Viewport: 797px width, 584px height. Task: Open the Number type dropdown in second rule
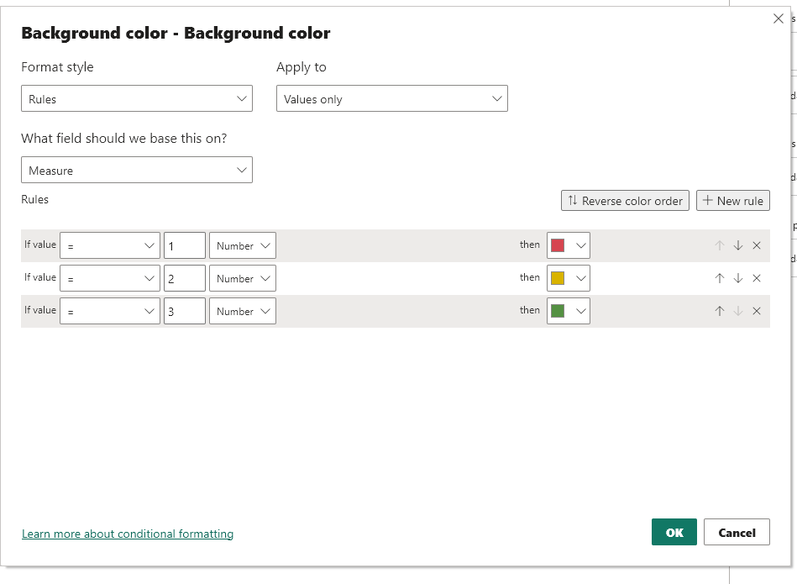[x=243, y=278]
